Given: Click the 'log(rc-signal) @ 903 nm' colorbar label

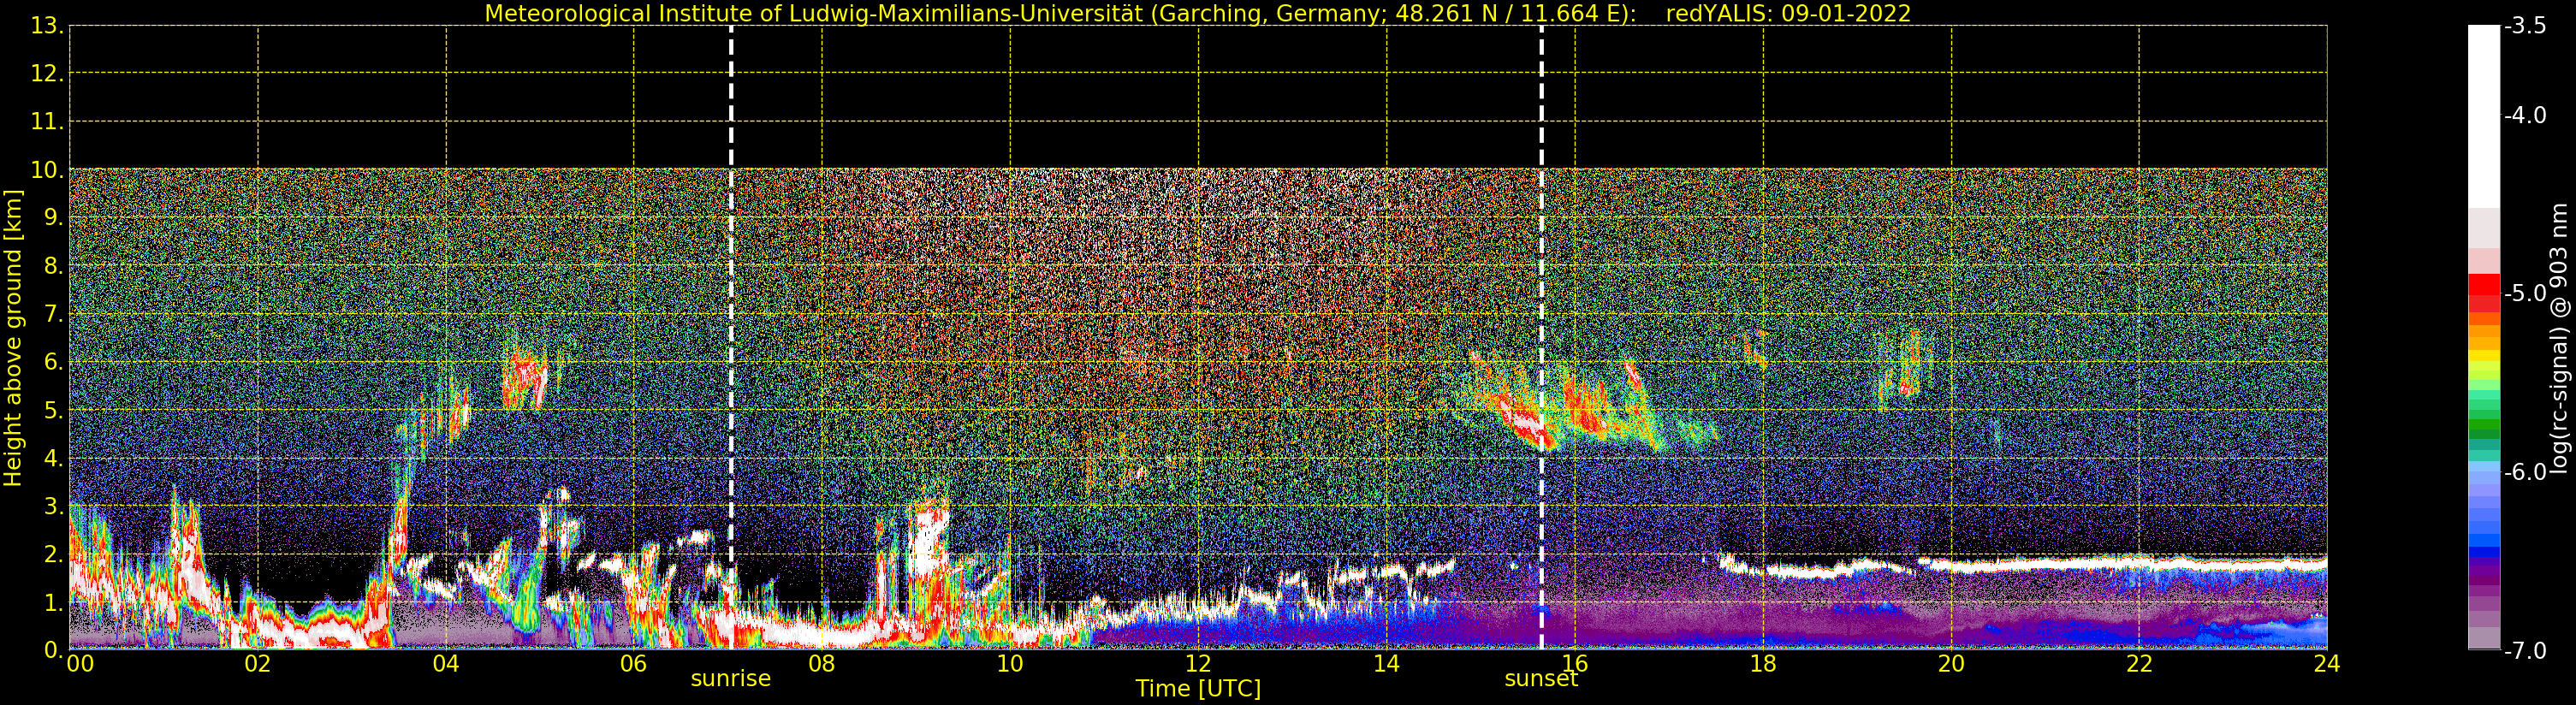Looking at the screenshot, I should [2558, 338].
